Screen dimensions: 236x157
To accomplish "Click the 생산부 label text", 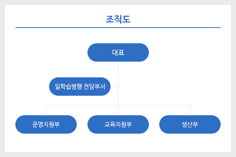I will tap(190, 124).
